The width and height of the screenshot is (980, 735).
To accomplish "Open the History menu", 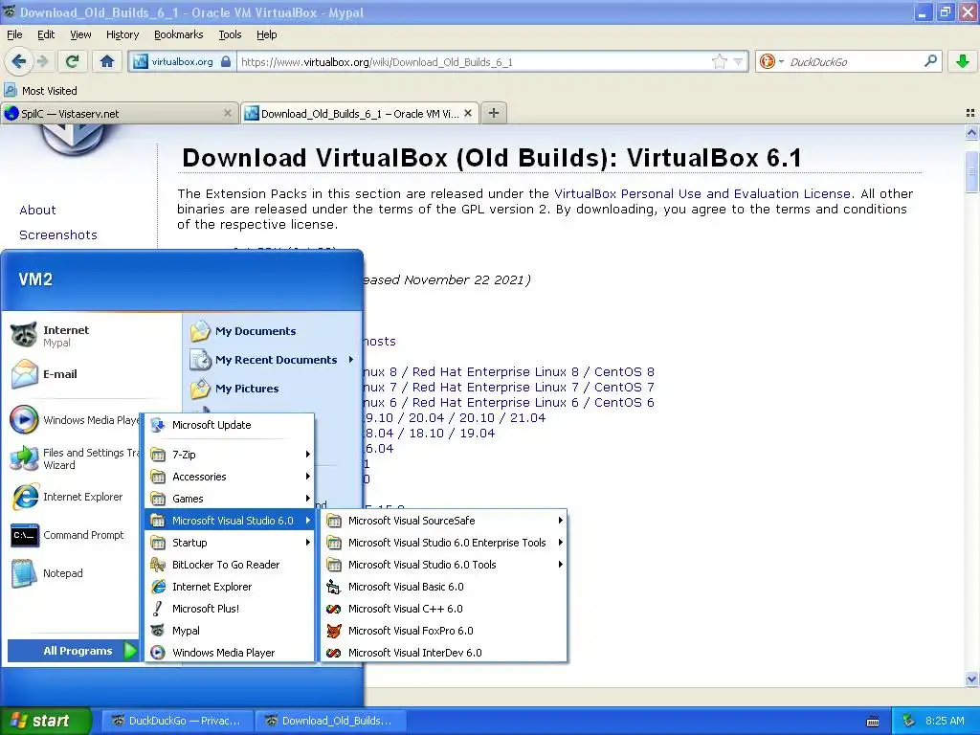I will point(122,34).
